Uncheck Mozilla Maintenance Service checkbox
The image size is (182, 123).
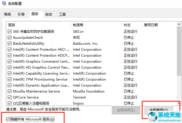point(10,91)
